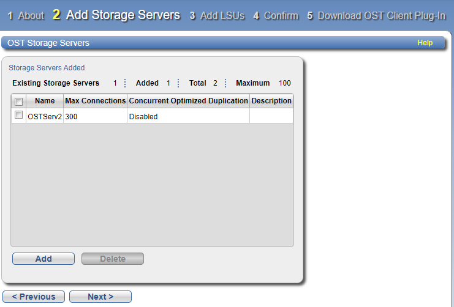Click the Description column header
The height and width of the screenshot is (307, 454).
tap(271, 101)
